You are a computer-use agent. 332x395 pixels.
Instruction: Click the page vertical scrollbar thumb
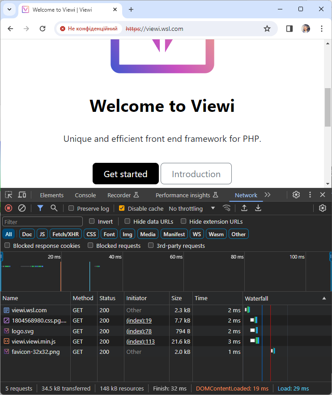pyautogui.click(x=328, y=107)
